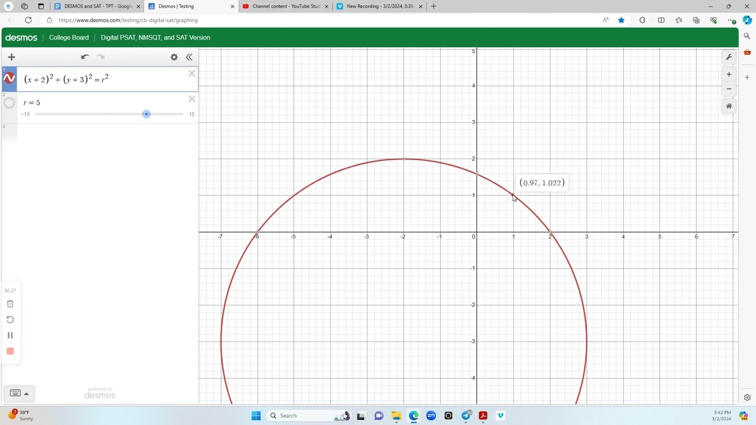
Task: Click the r slider lower limit -10
Action: (25, 115)
